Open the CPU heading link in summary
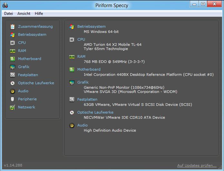The image size is (224, 171). click(81, 39)
